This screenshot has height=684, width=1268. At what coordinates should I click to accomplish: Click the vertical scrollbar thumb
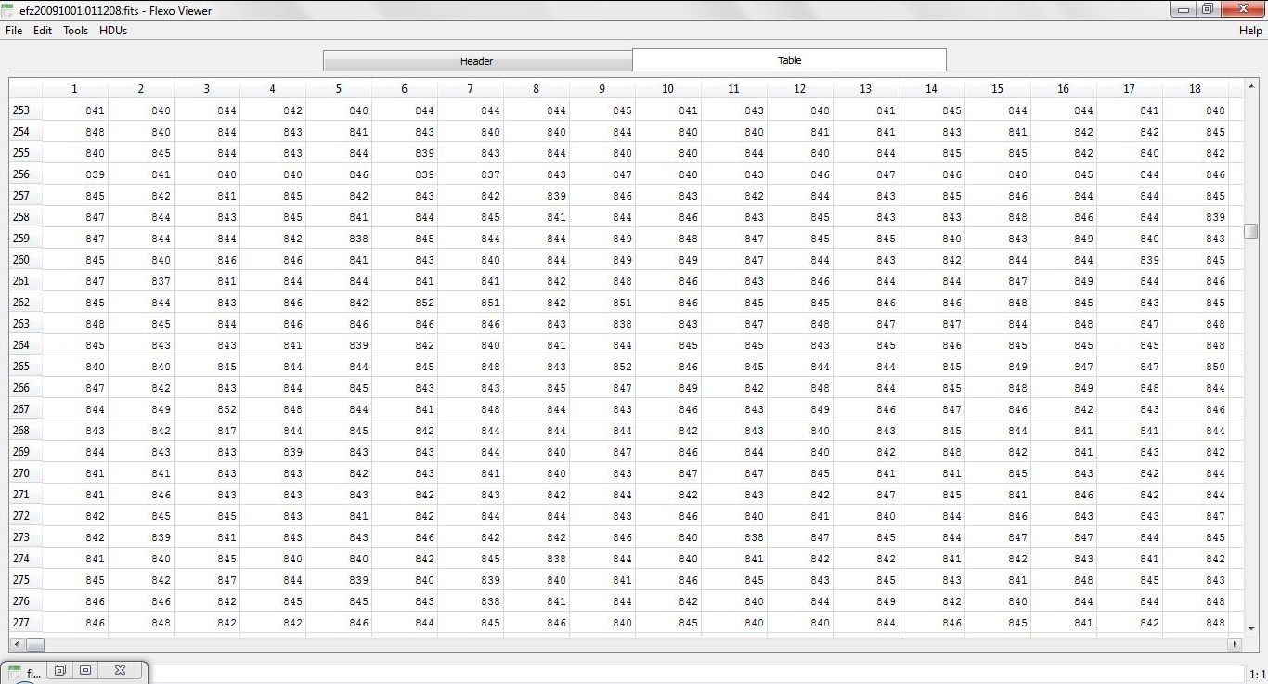1251,231
